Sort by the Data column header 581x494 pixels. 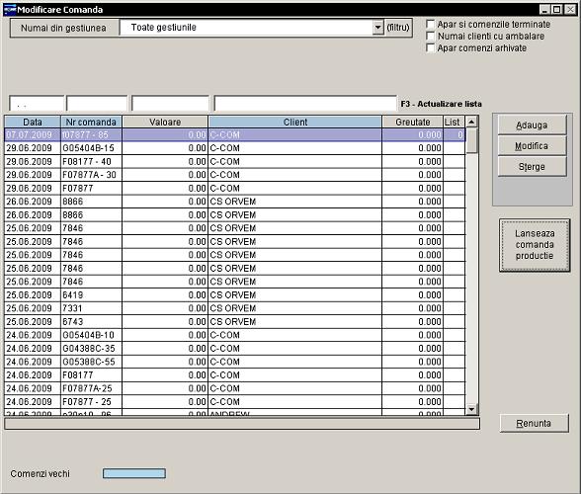33,122
